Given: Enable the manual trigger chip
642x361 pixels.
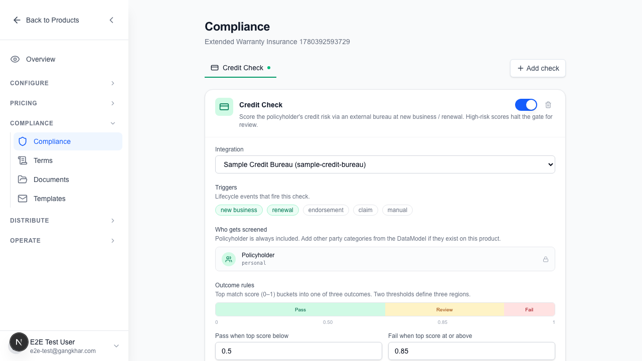Looking at the screenshot, I should click(x=397, y=210).
